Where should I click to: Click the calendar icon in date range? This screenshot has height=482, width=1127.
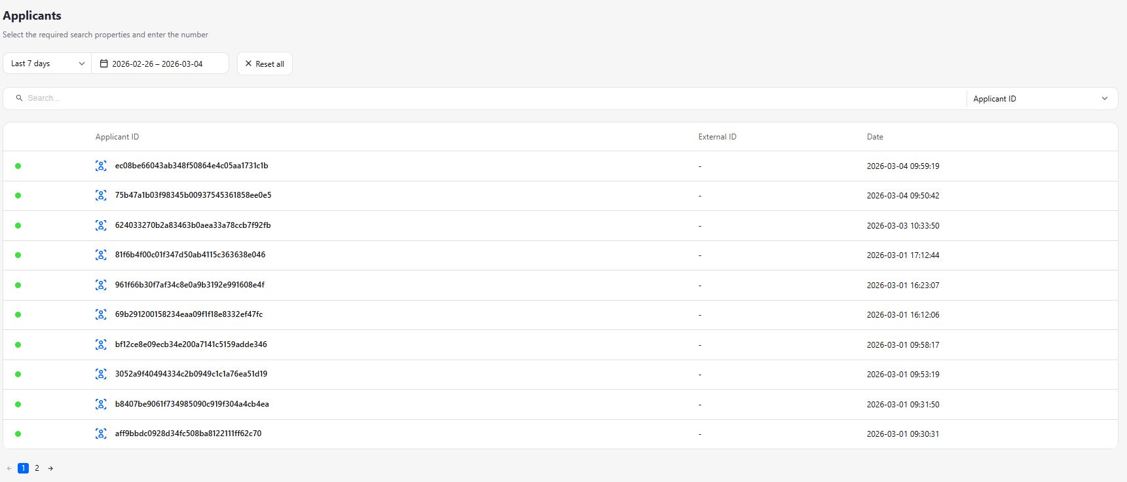(x=103, y=64)
